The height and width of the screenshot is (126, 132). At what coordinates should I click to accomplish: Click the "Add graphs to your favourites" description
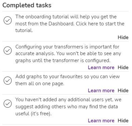tap(68, 80)
